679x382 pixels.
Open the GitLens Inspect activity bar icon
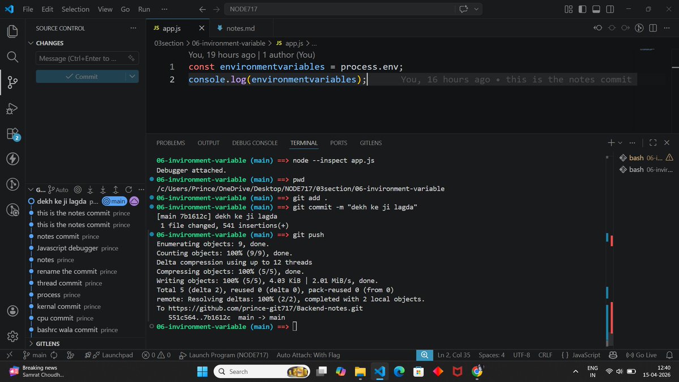coord(12,210)
